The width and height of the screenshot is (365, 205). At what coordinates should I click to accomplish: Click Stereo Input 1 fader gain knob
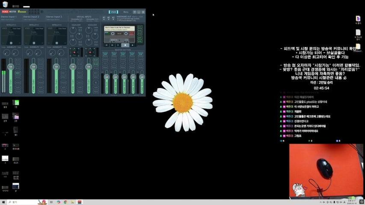pyautogui.click(x=11, y=67)
